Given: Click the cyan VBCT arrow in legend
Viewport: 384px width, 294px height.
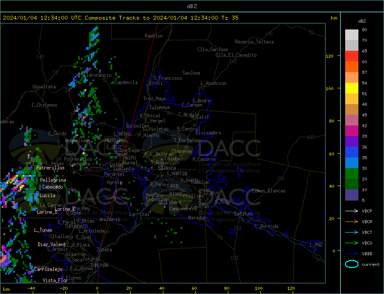Looking at the screenshot, I should (352, 232).
